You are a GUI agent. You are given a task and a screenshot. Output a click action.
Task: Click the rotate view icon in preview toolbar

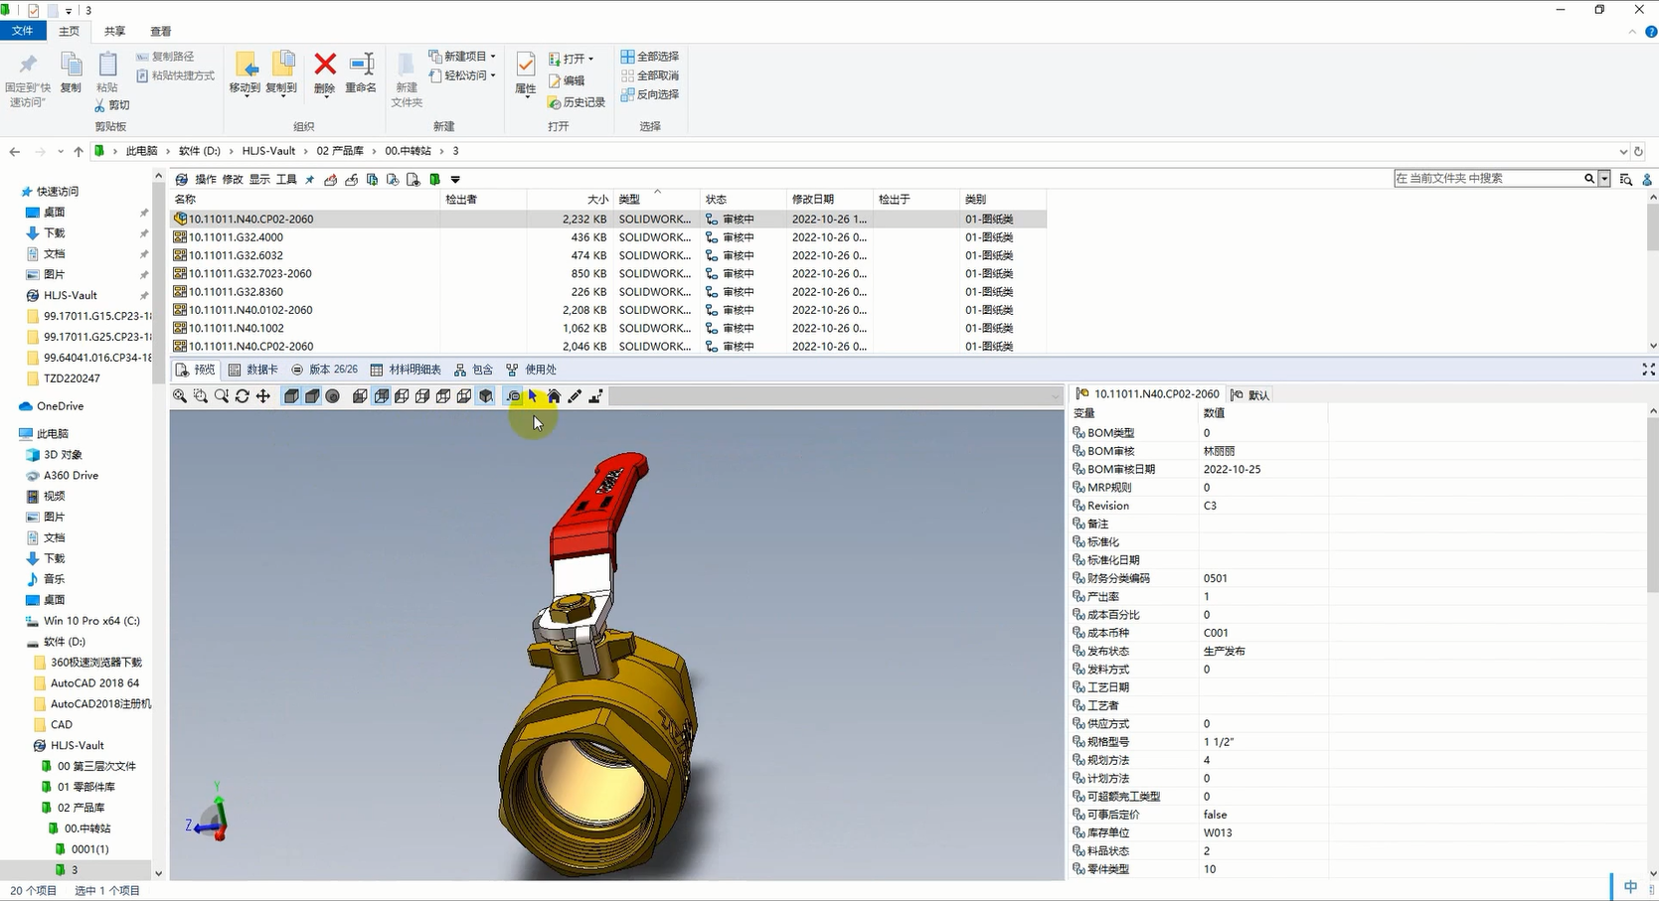click(242, 396)
